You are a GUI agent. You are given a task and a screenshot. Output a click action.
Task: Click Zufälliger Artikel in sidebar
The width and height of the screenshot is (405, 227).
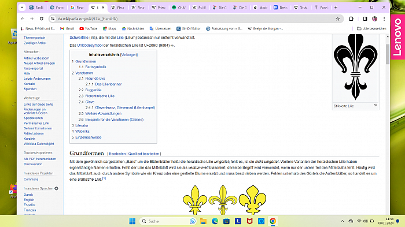pyautogui.click(x=35, y=43)
